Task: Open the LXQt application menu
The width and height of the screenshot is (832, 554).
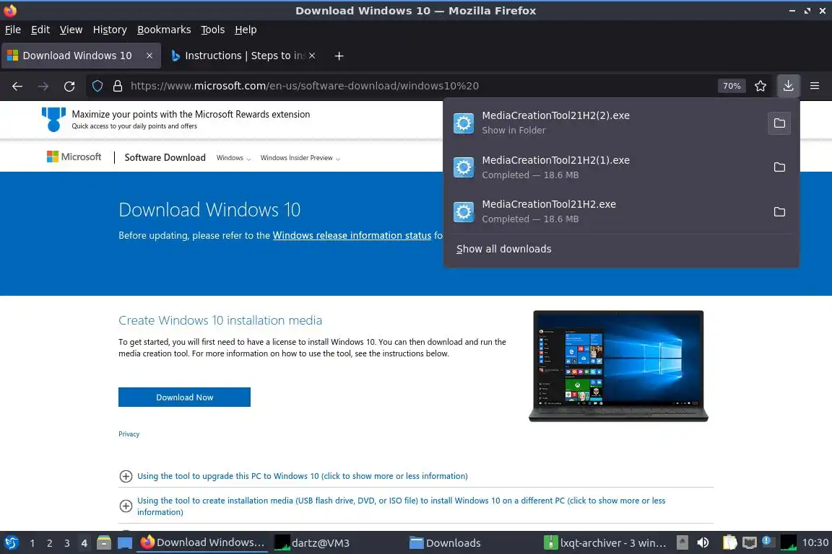Action: tap(11, 543)
